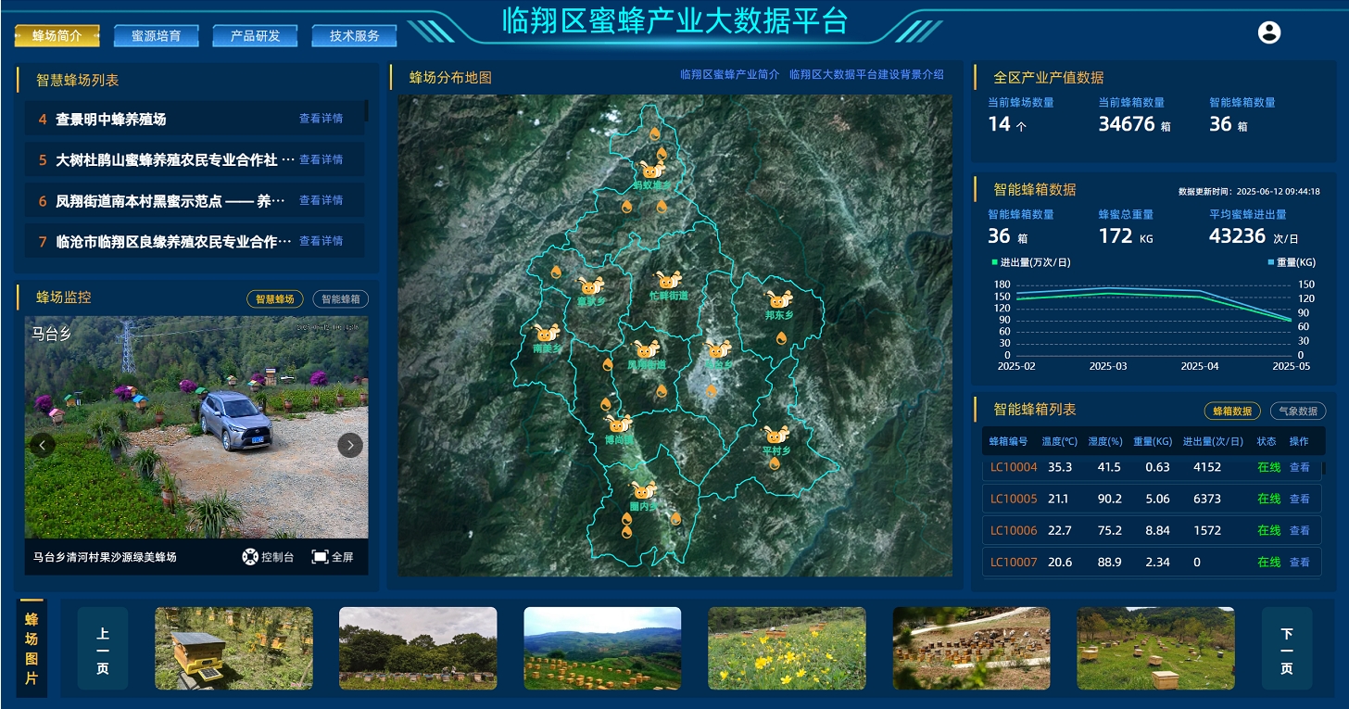Switch to the 技术服务 tab
Screen dimensions: 1349x709
point(354,35)
